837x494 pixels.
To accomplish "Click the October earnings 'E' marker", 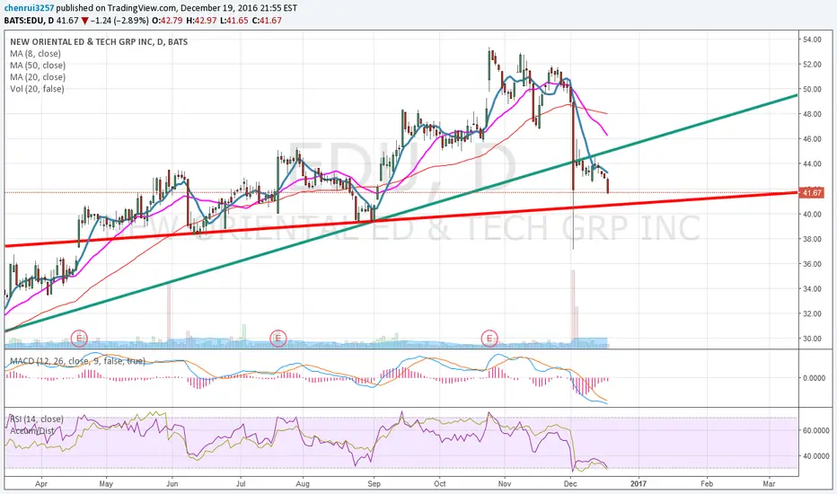I will (489, 338).
